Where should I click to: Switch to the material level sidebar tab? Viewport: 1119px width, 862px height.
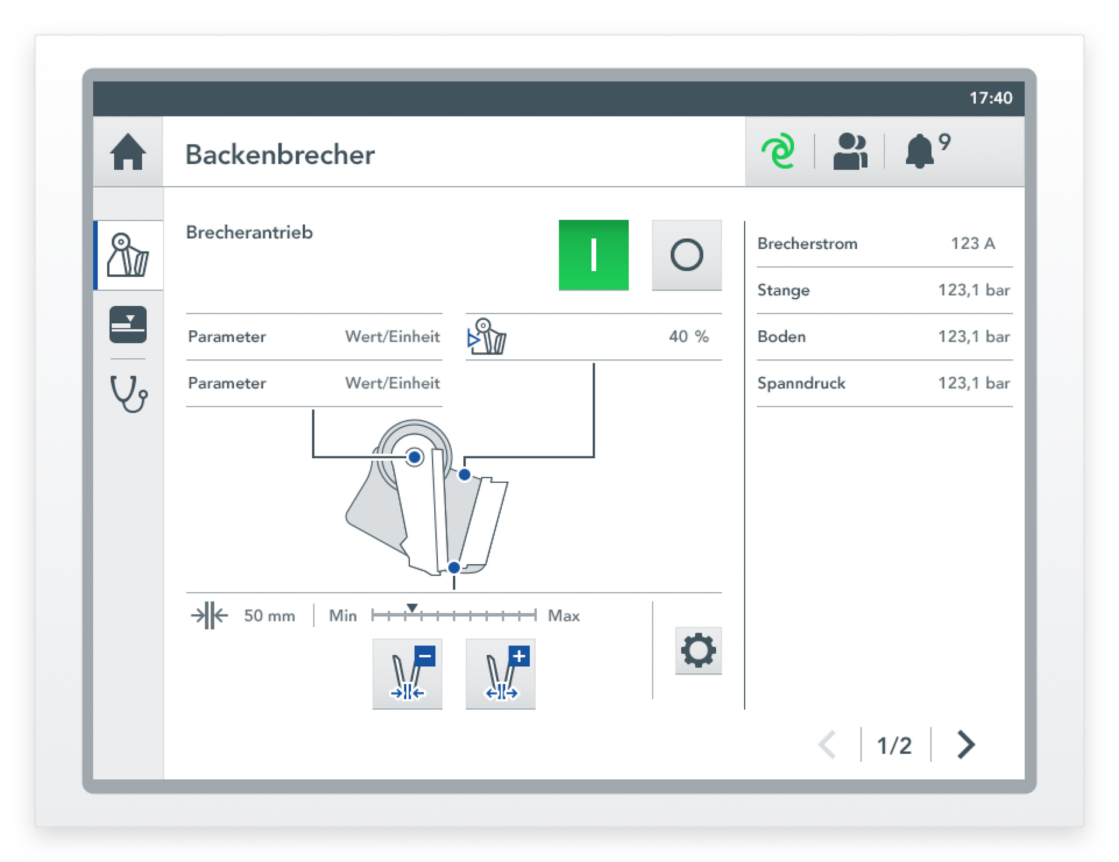tap(128, 324)
